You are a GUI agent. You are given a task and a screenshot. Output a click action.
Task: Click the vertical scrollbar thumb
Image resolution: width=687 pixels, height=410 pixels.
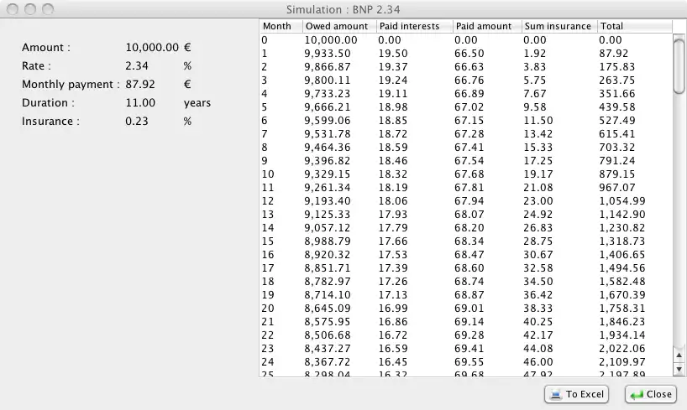click(x=679, y=66)
